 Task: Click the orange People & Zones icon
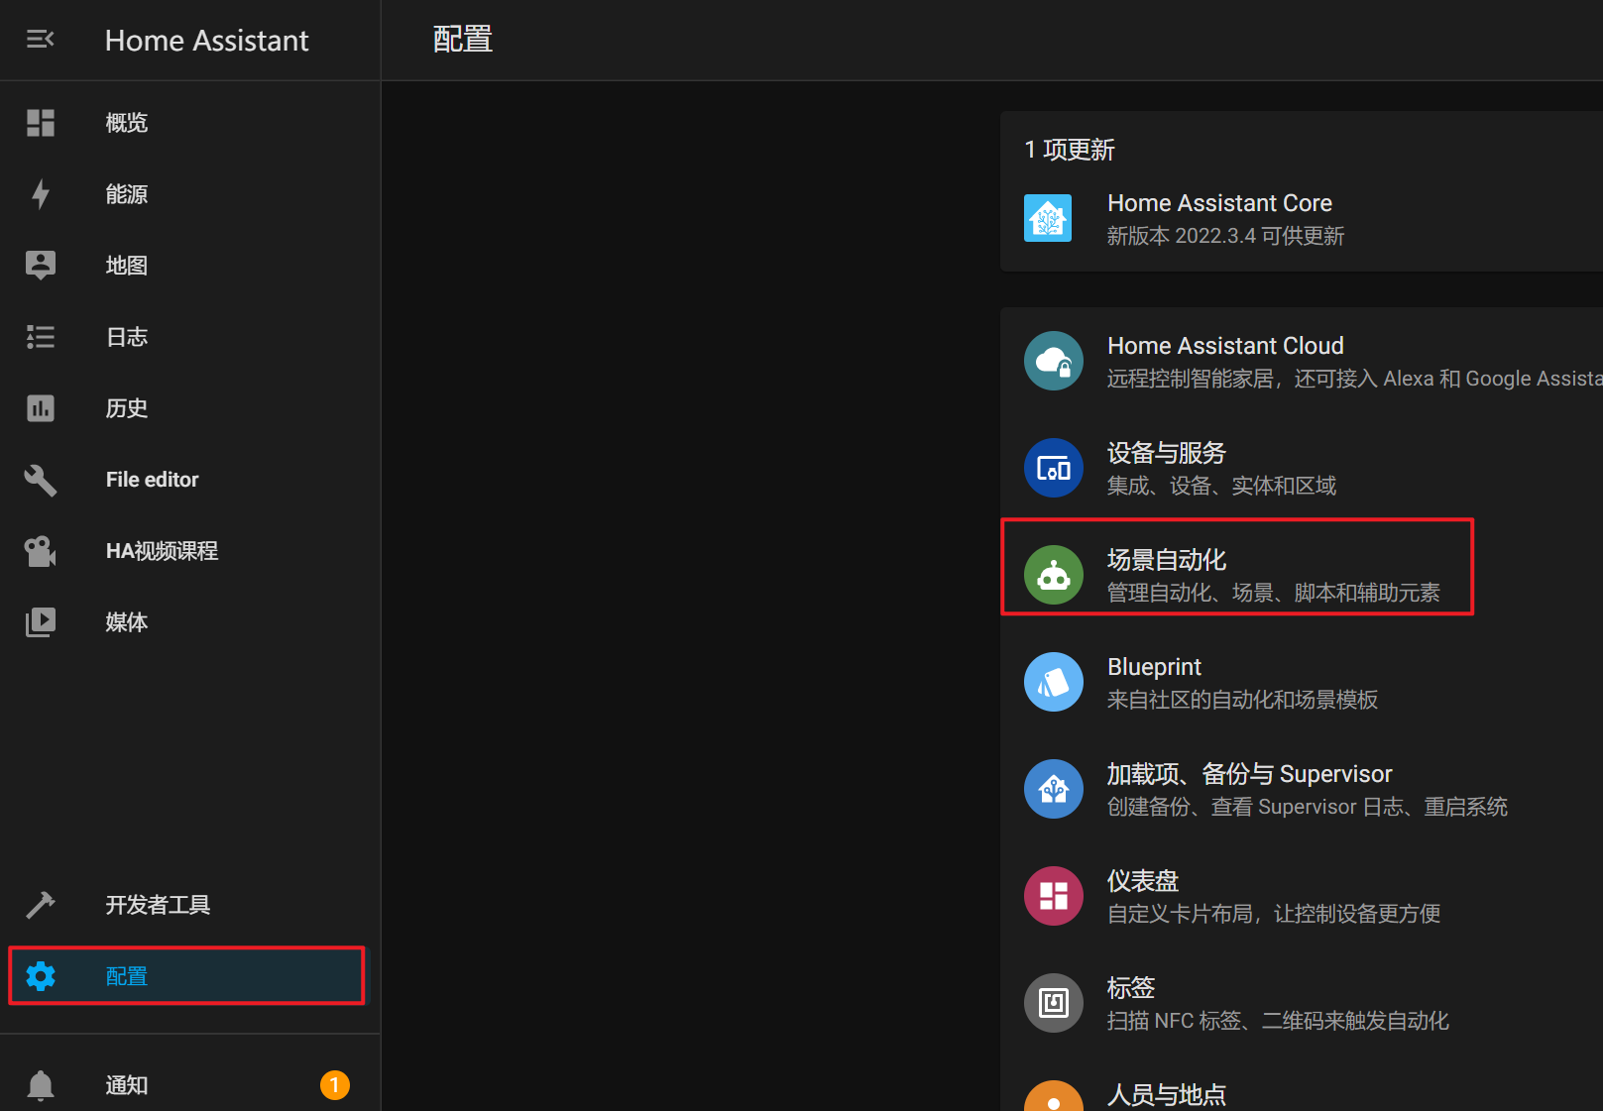1054,1096
